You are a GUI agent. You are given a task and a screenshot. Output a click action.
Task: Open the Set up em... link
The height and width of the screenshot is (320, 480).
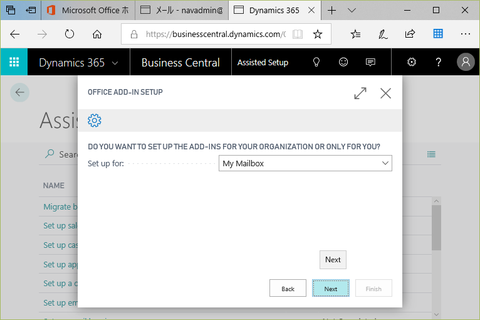[61, 302]
